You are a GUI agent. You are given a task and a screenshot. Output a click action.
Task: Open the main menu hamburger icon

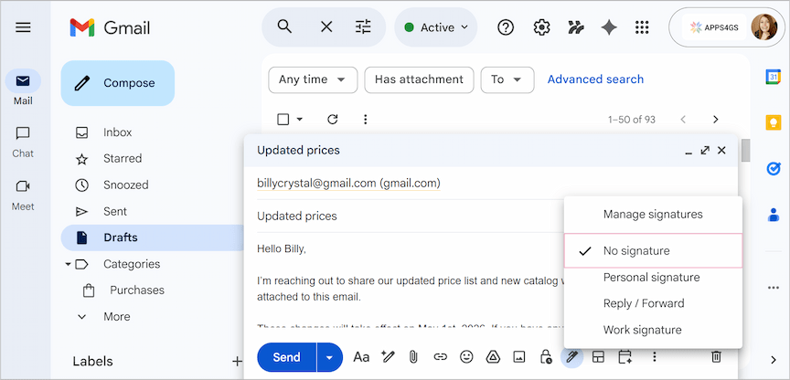coord(23,27)
